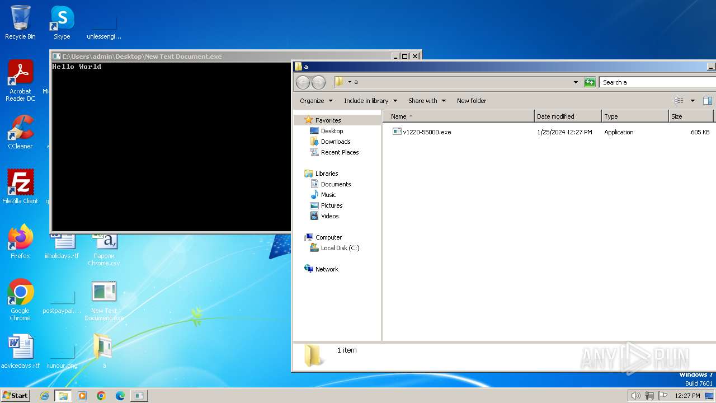Click the network icon in system tray
This screenshot has width=716, height=403.
(649, 396)
